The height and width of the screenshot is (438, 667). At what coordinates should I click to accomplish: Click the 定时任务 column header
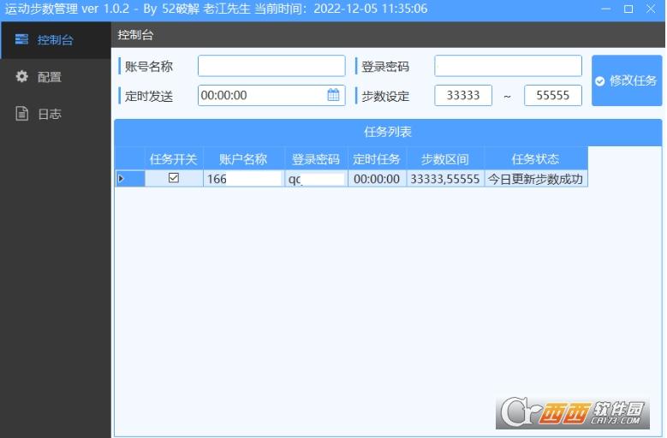coord(377,159)
